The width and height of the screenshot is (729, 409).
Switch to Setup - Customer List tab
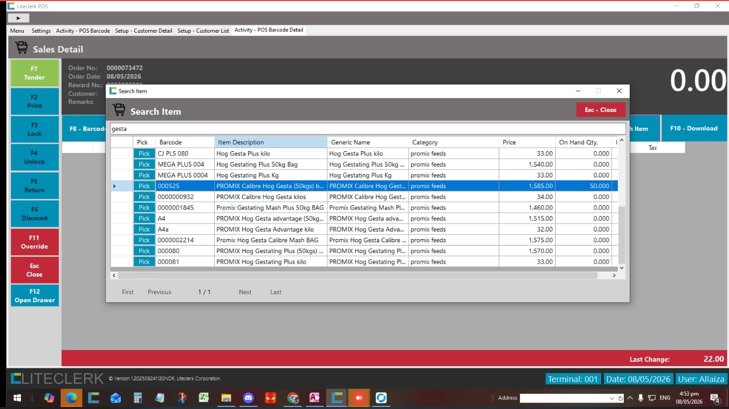tap(203, 31)
